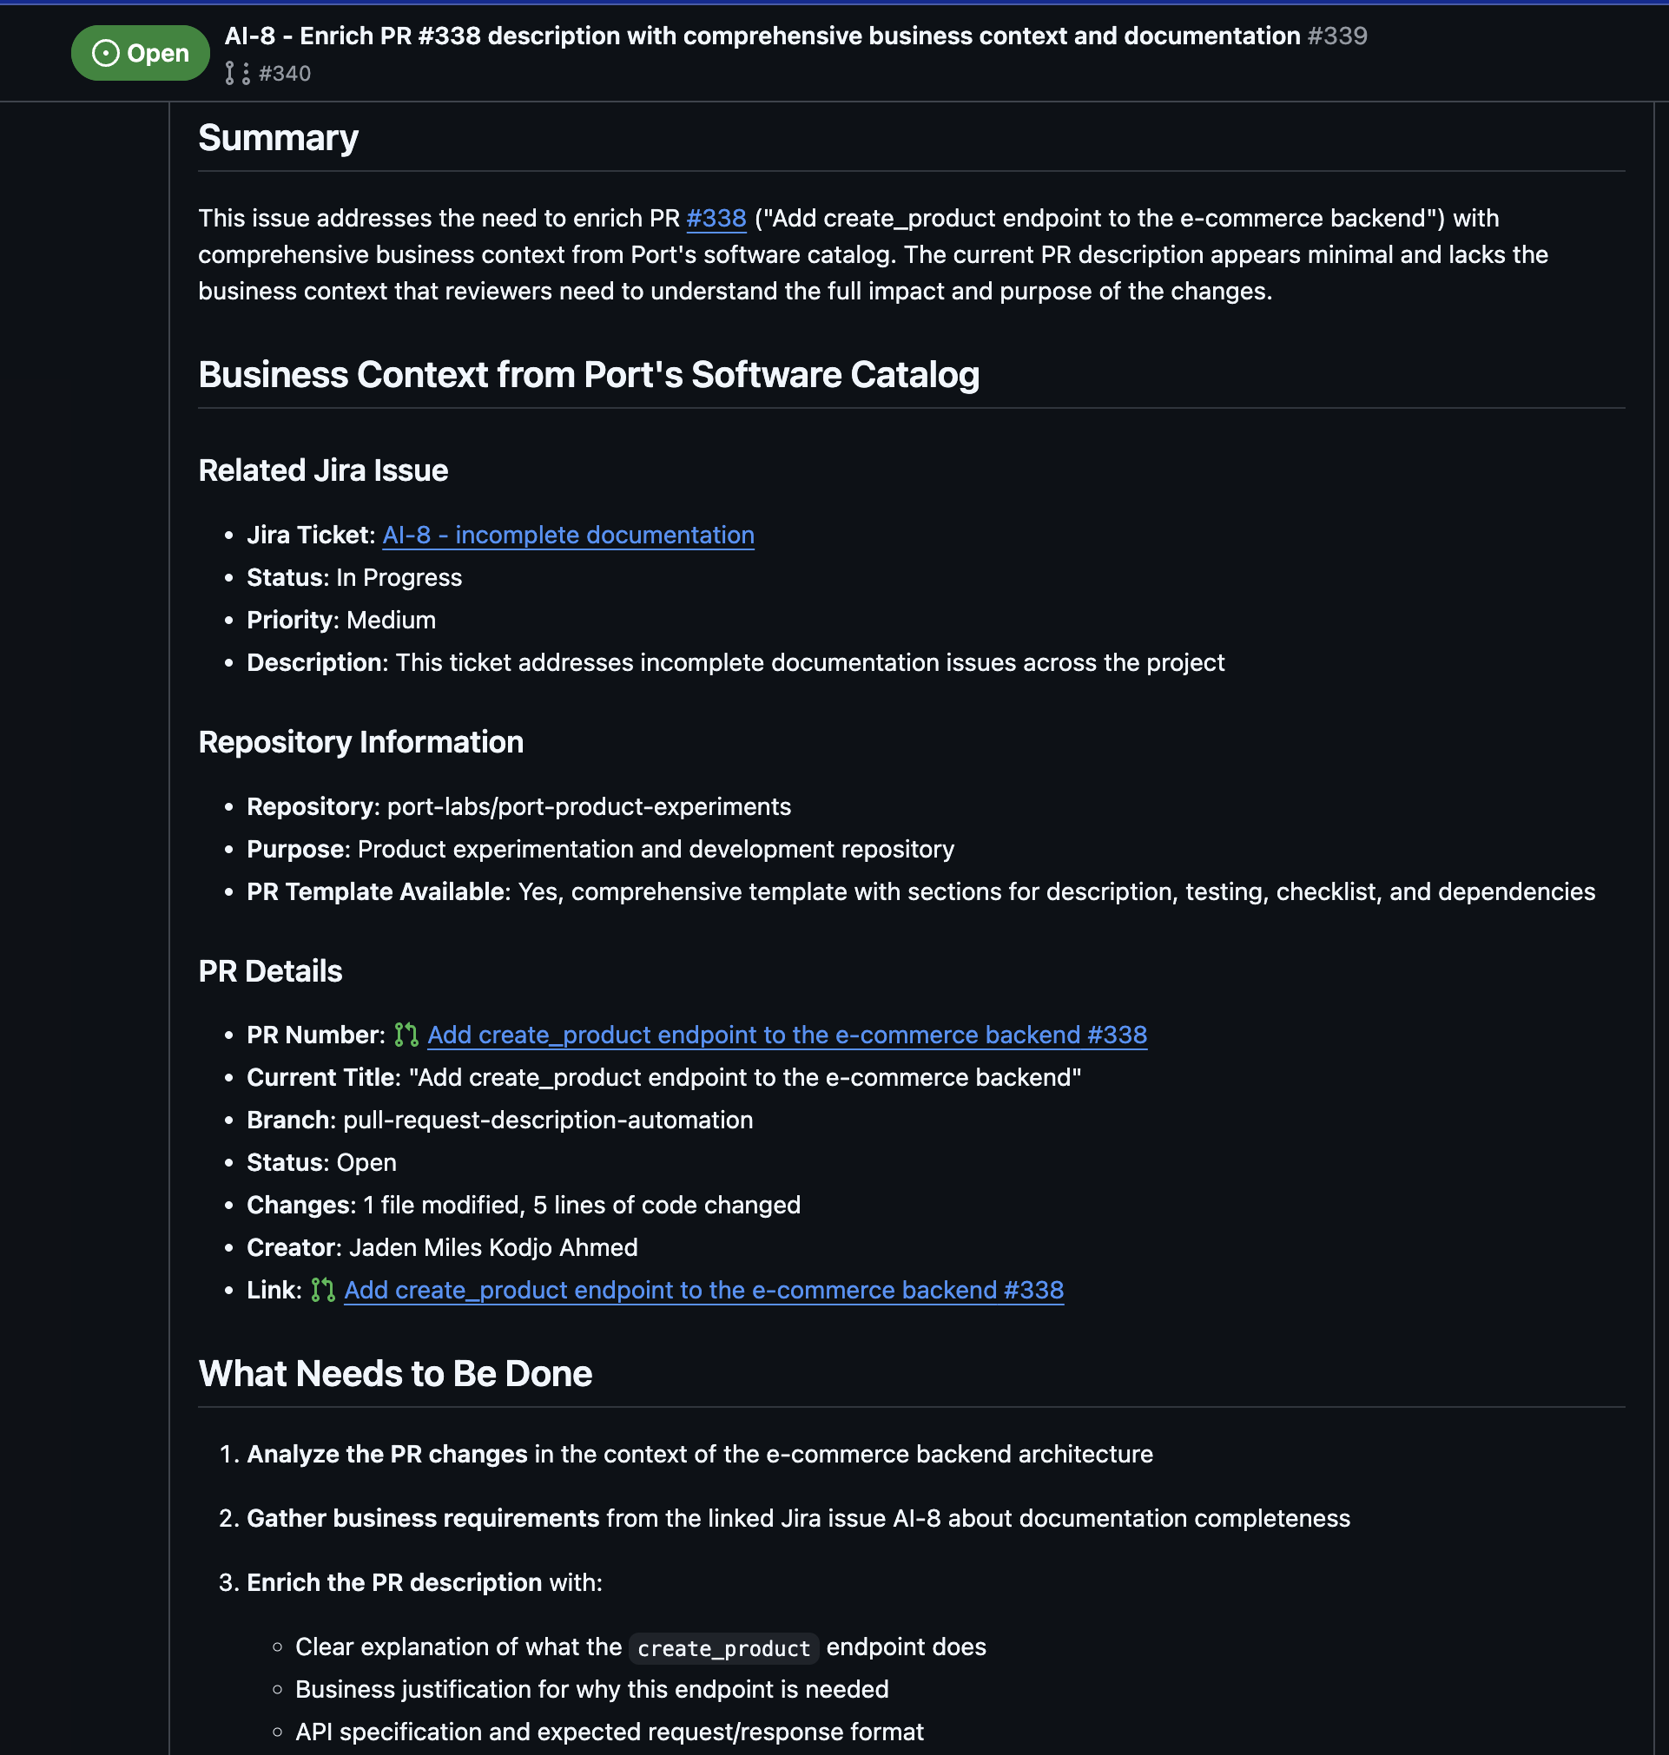1669x1755 pixels.
Task: Click the PR Details heading
Action: [x=269, y=971]
